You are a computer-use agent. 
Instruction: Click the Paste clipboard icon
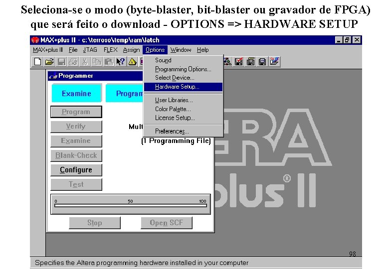109,61
